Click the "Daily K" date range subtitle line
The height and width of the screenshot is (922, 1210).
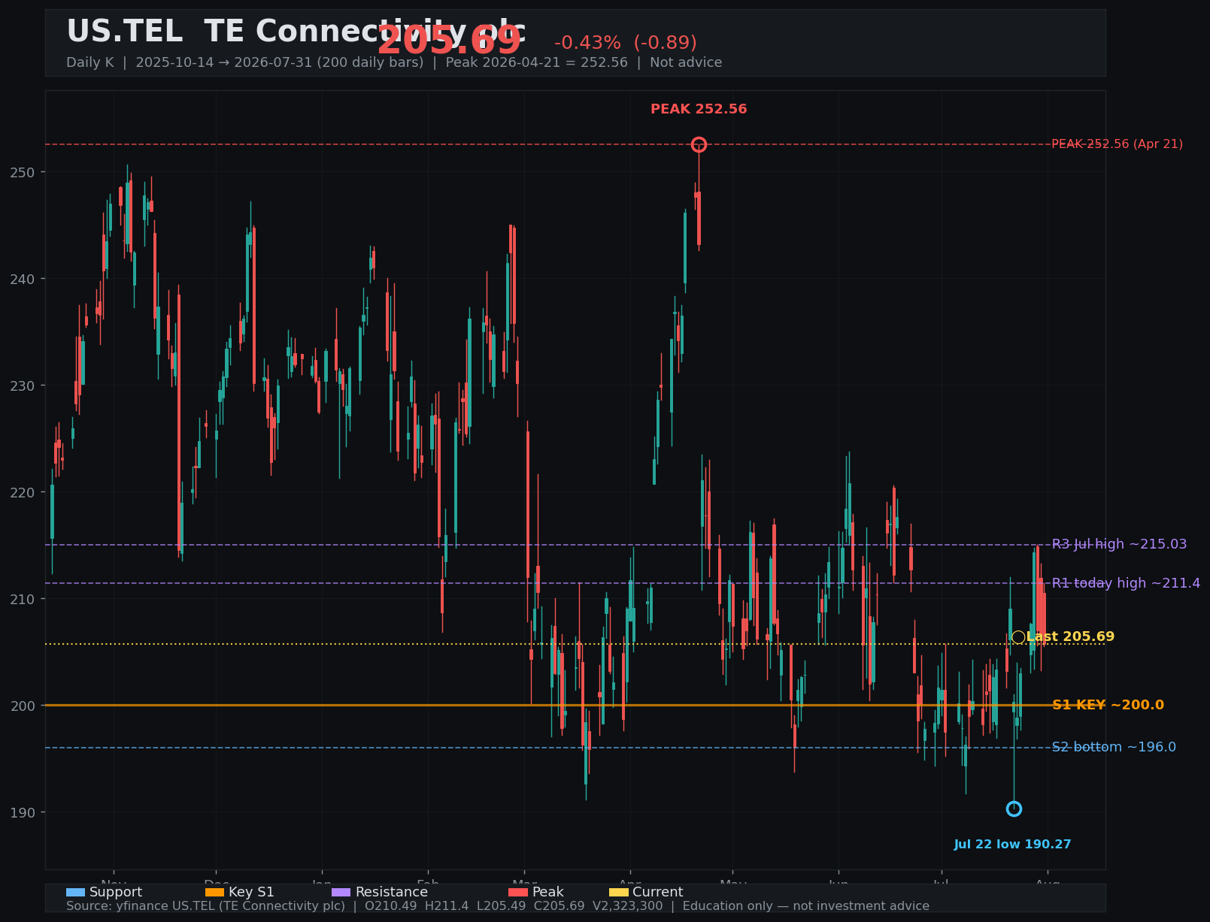(x=394, y=62)
